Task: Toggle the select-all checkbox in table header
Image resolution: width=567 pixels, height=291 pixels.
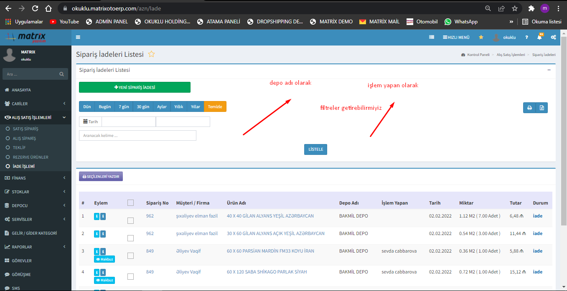Action: (130, 202)
